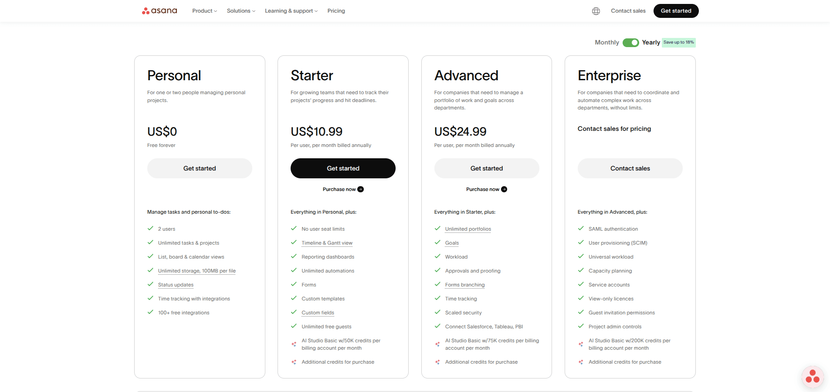Click the checkmark next to Scaled security
The width and height of the screenshot is (830, 392).
(x=437, y=312)
